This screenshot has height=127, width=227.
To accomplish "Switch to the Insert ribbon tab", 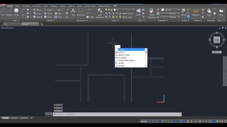I will (x=17, y=6).
